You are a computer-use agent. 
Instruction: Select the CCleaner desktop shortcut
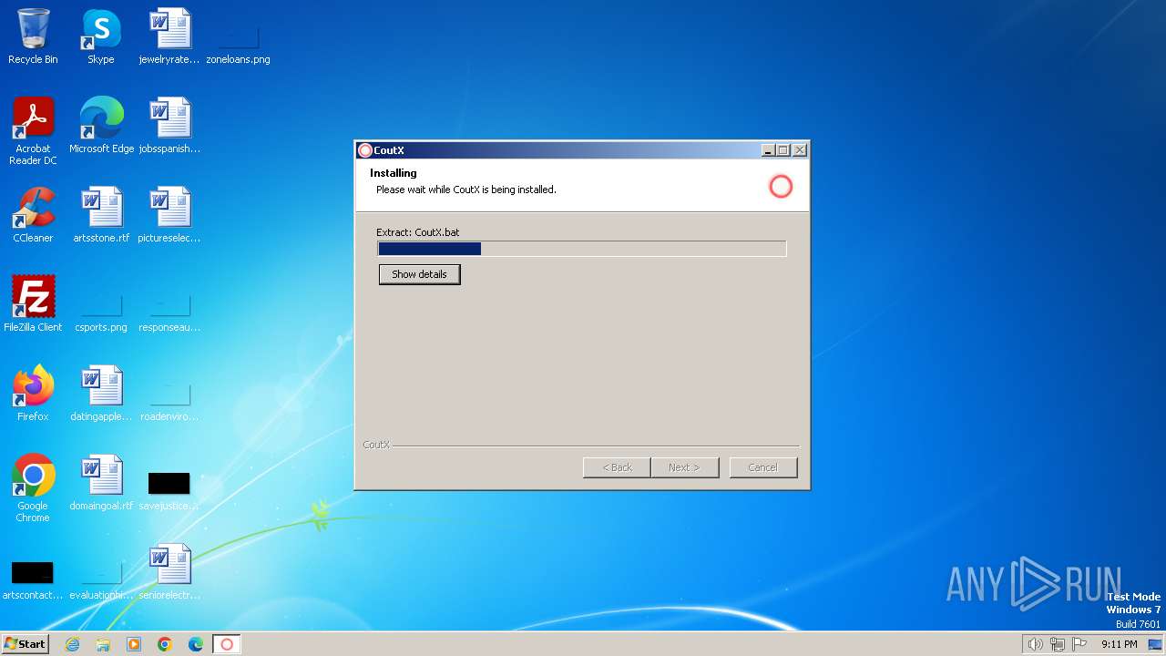click(33, 215)
